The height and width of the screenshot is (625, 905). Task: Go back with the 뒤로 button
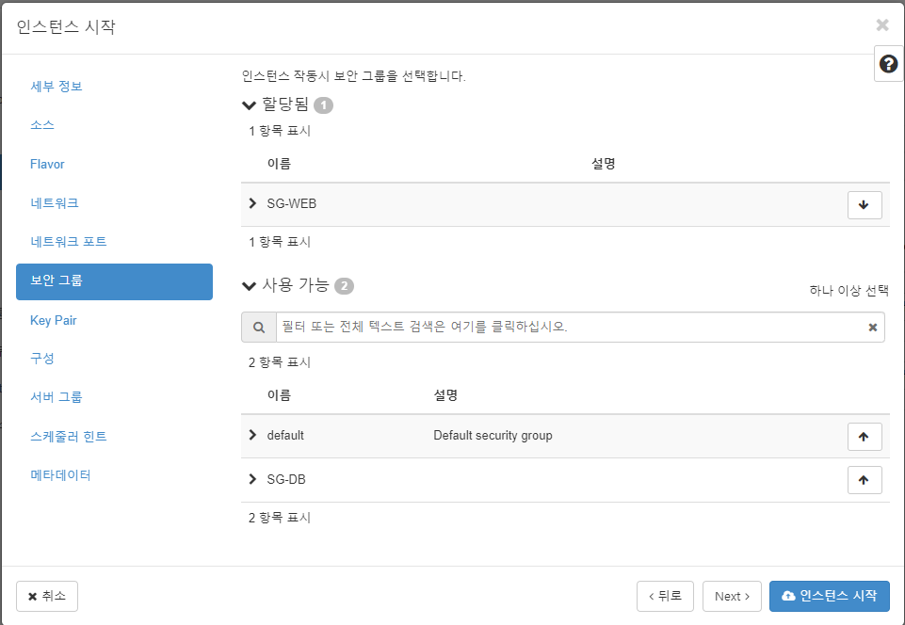[x=665, y=596]
